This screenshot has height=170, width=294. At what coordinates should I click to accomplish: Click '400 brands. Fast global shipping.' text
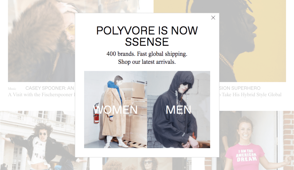click(147, 54)
